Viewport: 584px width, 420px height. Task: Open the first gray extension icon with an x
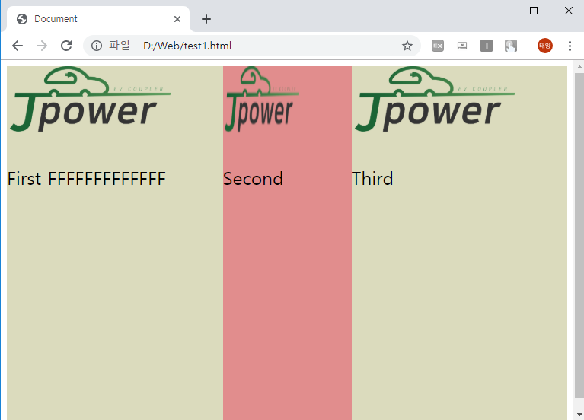(x=438, y=46)
